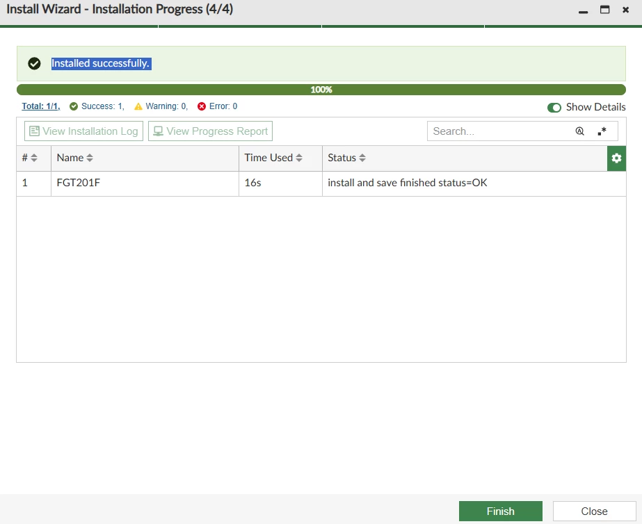Select the FGT201F device row
The height and width of the screenshot is (524, 642).
321,183
